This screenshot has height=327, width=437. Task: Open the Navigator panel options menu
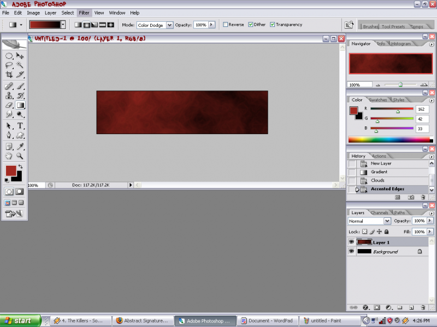click(x=432, y=45)
